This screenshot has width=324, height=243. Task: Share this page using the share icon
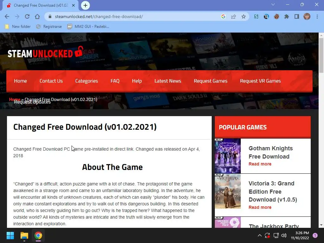tap(234, 16)
